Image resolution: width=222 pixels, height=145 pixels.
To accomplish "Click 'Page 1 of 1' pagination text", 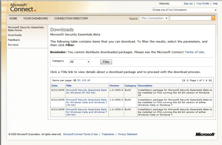I will click(x=197, y=80).
